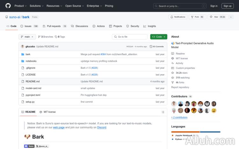Screen dimensions: 239x149
Task: Click the 'Go to file' search field
Action: click(130, 37)
